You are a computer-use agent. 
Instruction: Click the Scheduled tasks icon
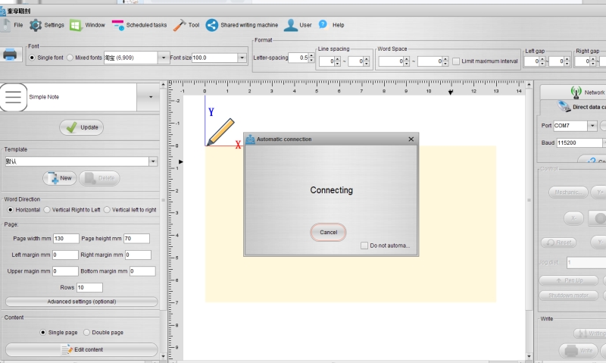coord(118,25)
